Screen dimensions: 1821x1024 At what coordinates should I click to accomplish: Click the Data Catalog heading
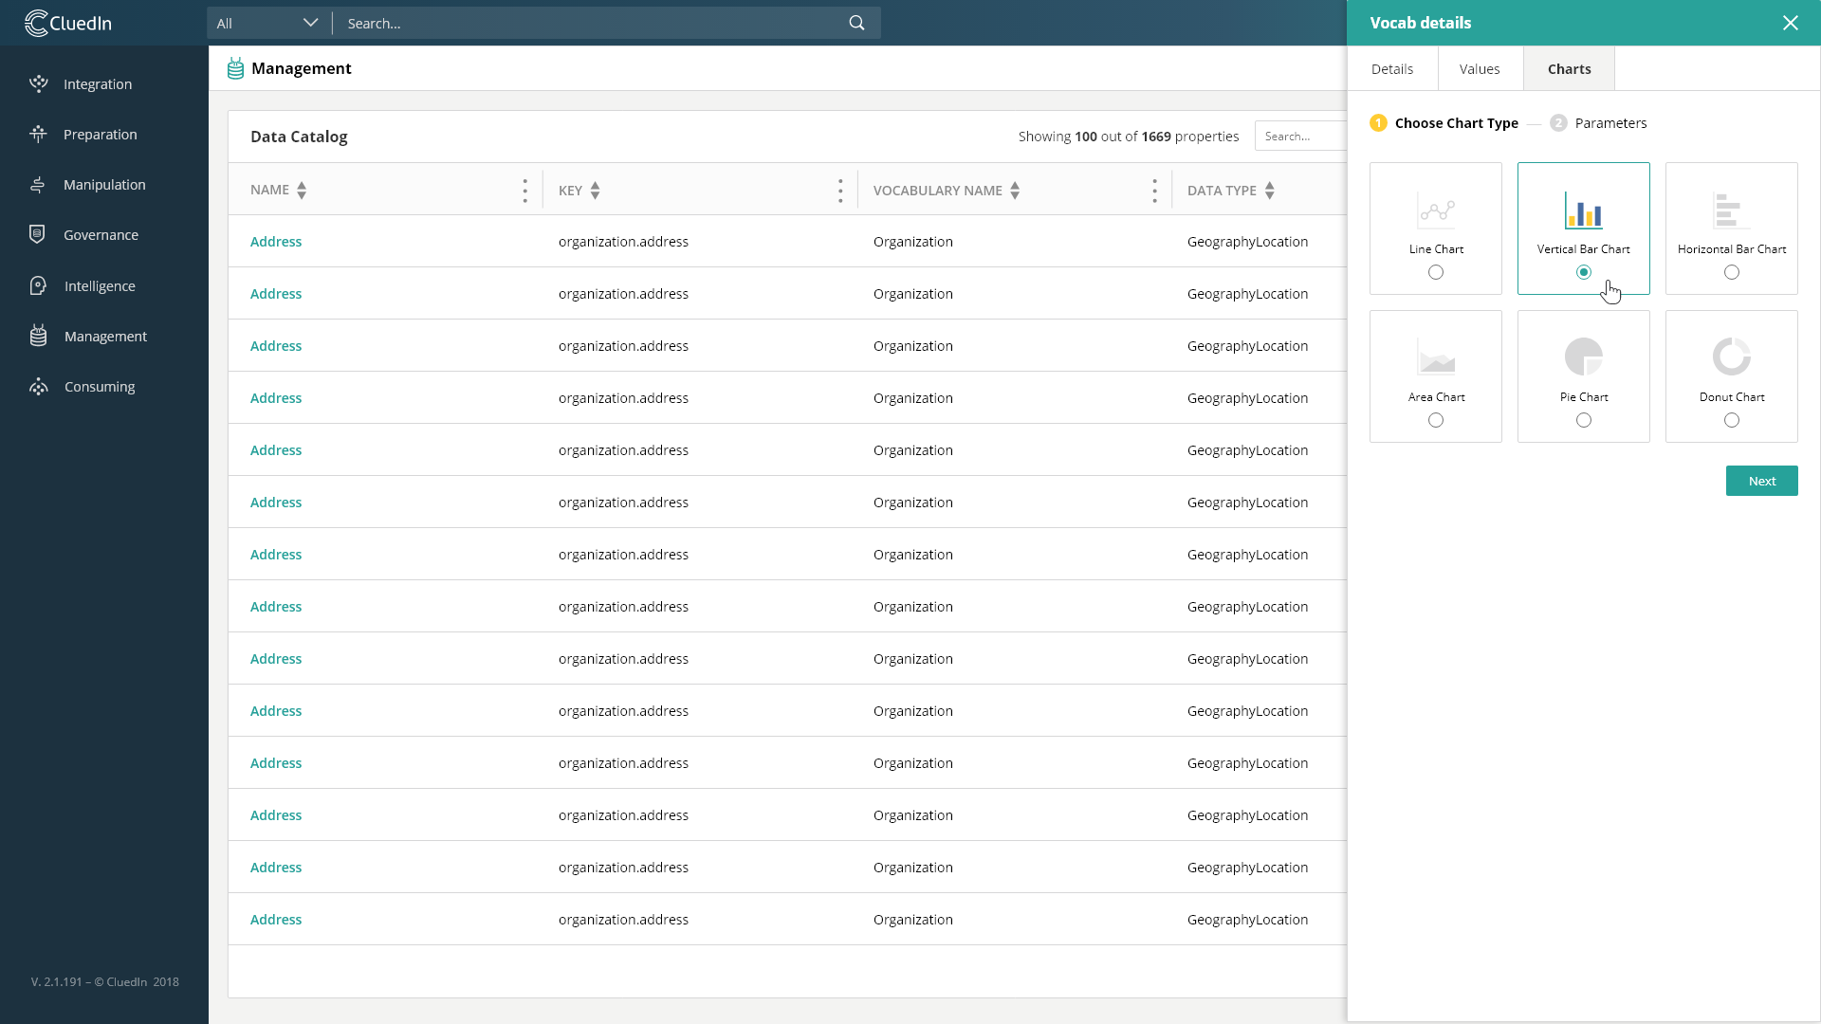[299, 137]
